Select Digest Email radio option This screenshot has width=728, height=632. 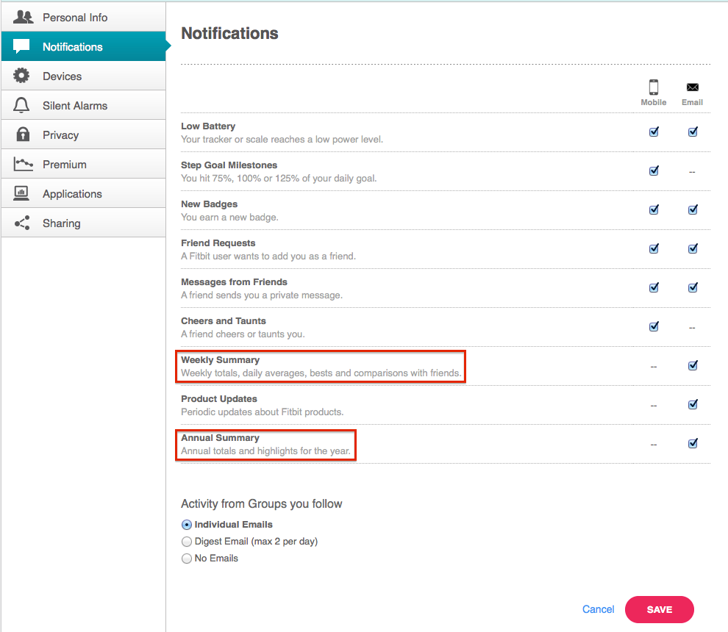point(186,542)
